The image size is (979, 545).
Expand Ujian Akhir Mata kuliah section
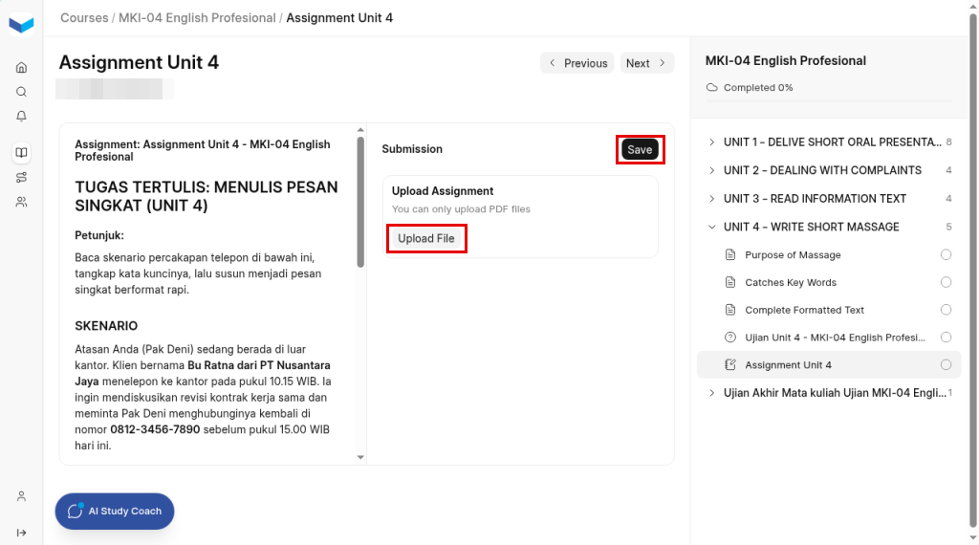[829, 393]
